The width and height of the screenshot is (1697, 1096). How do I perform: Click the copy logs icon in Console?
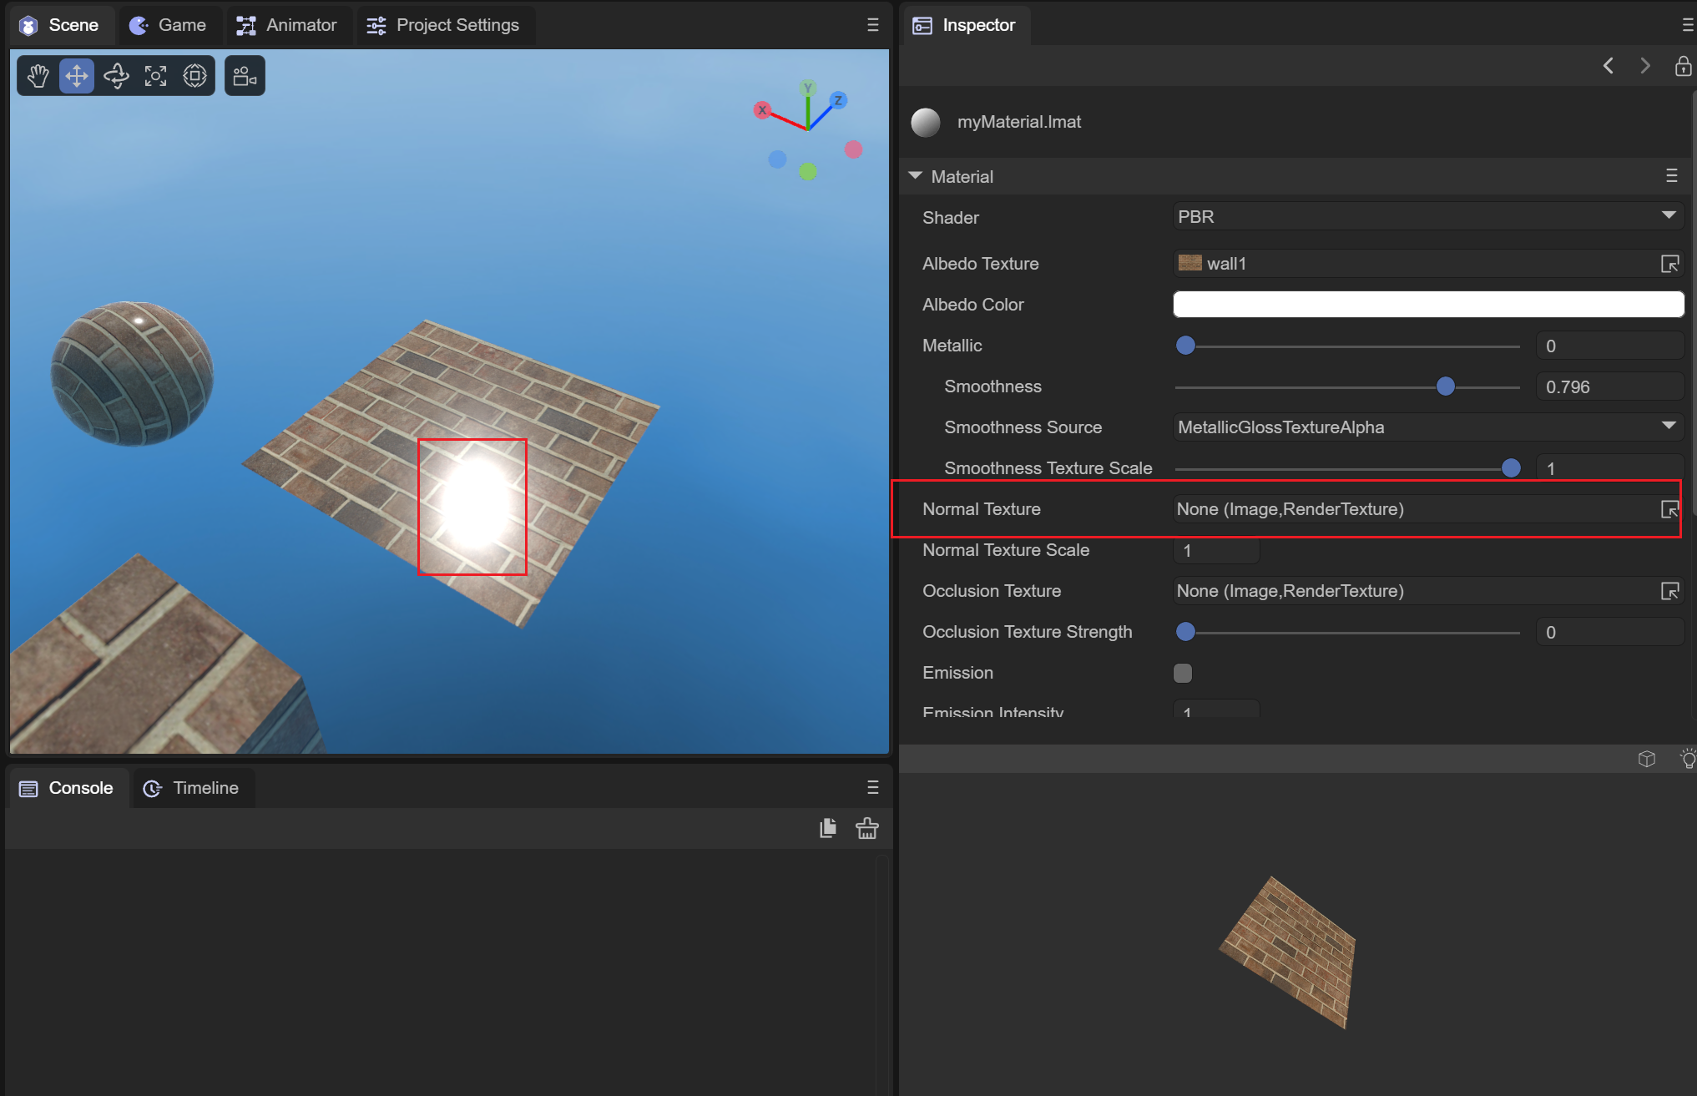tap(827, 828)
